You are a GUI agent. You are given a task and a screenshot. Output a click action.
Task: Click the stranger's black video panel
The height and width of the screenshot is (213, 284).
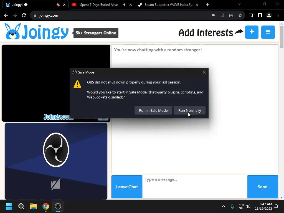[56, 83]
